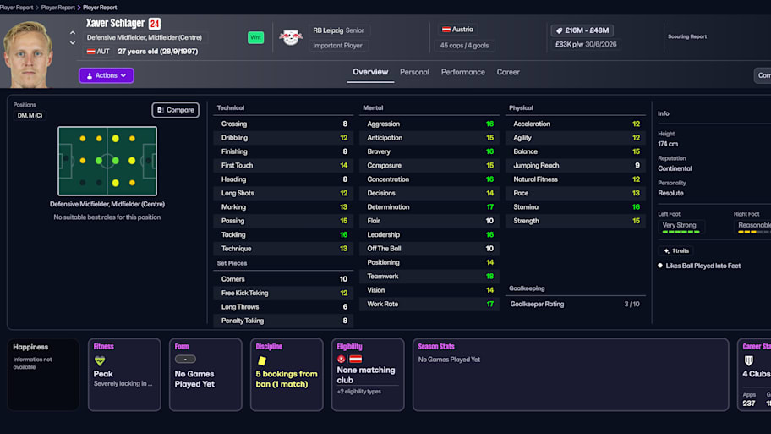
Task: Click the Left Foot Very Strong indicator
Action: [x=681, y=227]
